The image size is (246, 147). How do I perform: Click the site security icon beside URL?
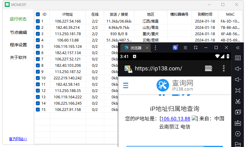click(128, 69)
